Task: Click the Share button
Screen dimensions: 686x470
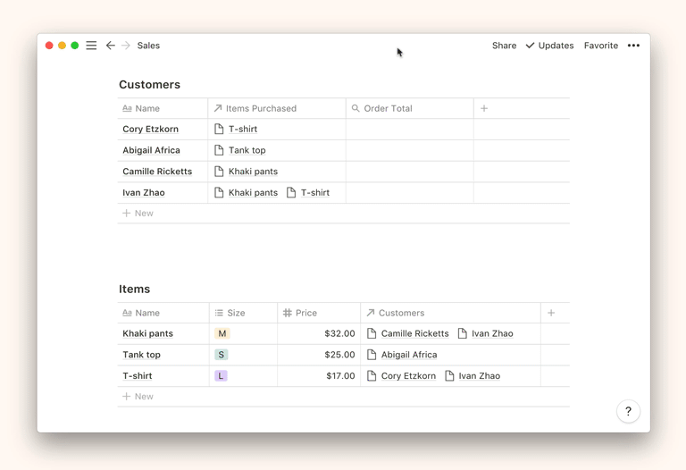Action: point(504,46)
